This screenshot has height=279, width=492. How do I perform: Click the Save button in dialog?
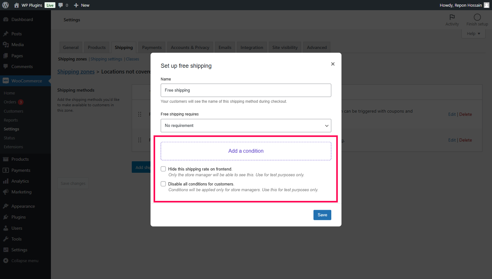click(322, 215)
